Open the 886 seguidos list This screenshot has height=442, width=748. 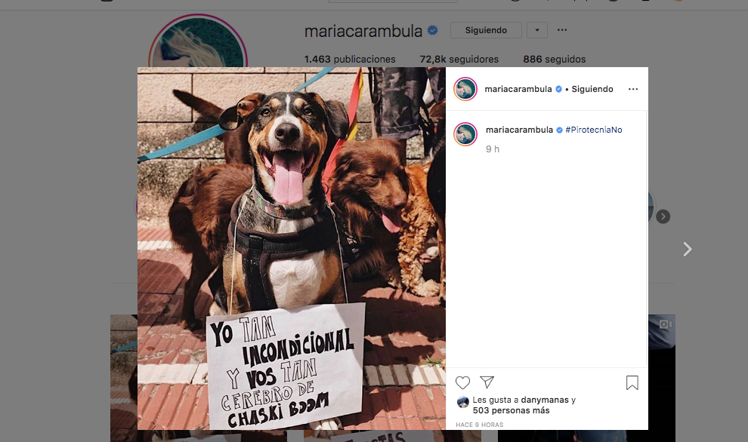pos(555,59)
